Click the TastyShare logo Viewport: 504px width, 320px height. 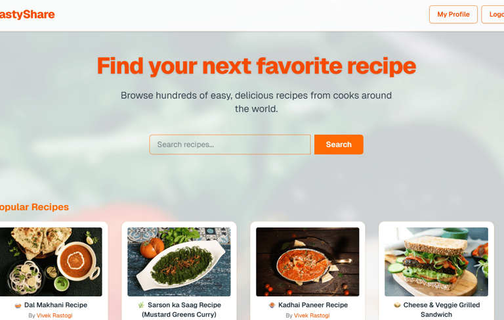pyautogui.click(x=27, y=14)
